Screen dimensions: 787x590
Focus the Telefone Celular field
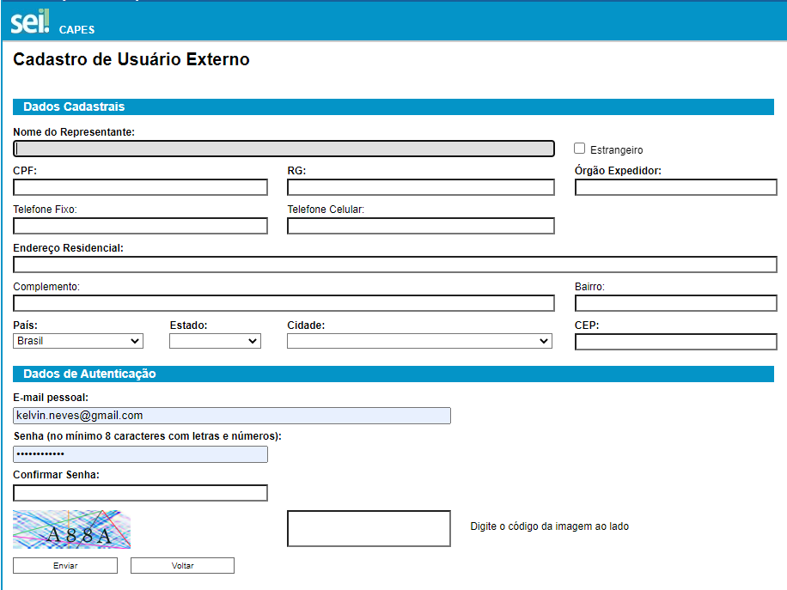[x=420, y=226]
